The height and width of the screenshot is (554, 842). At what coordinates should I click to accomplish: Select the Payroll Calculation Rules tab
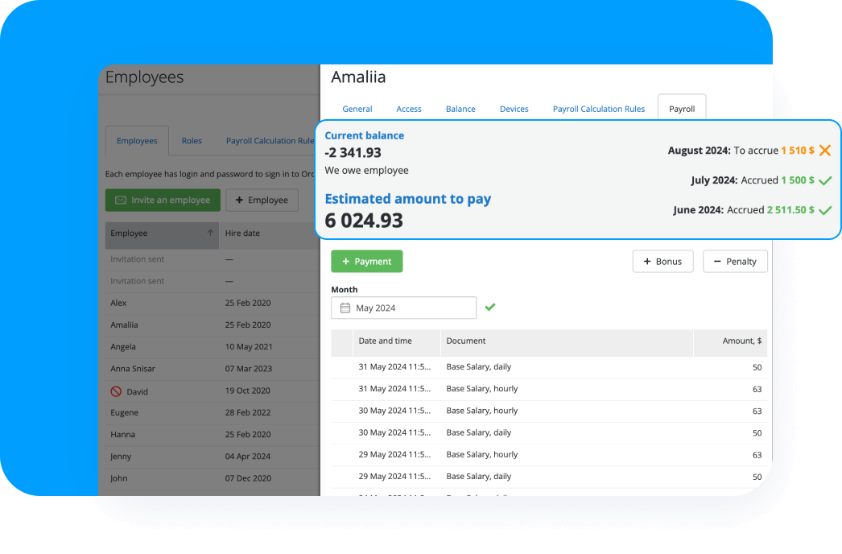point(598,109)
